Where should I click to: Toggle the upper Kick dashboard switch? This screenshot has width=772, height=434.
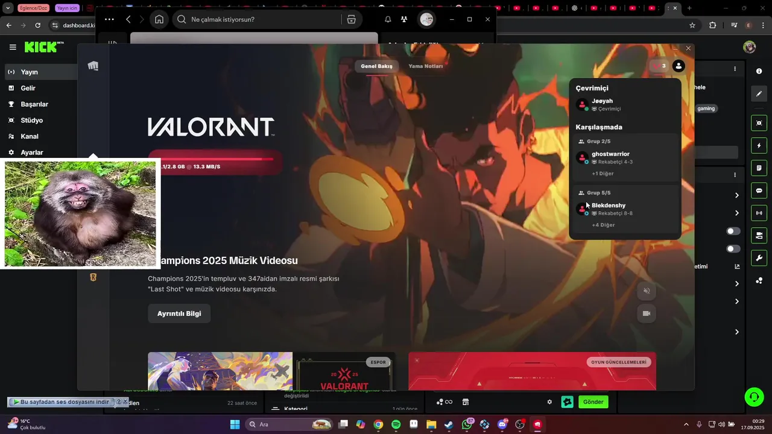[733, 231]
